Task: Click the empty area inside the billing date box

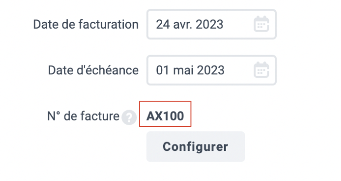Action: click(x=238, y=24)
